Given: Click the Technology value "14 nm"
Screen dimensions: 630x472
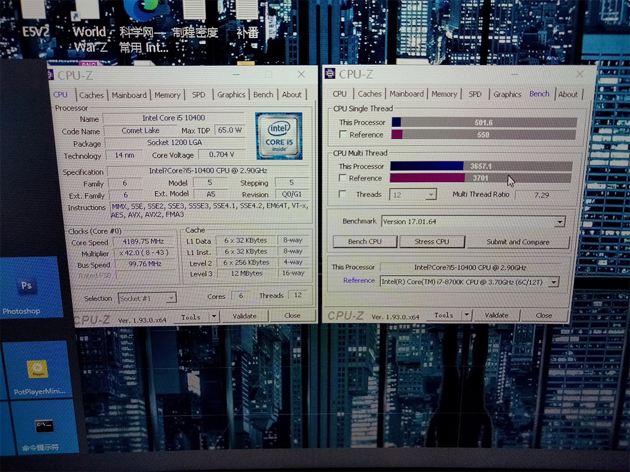Looking at the screenshot, I should click(x=124, y=155).
